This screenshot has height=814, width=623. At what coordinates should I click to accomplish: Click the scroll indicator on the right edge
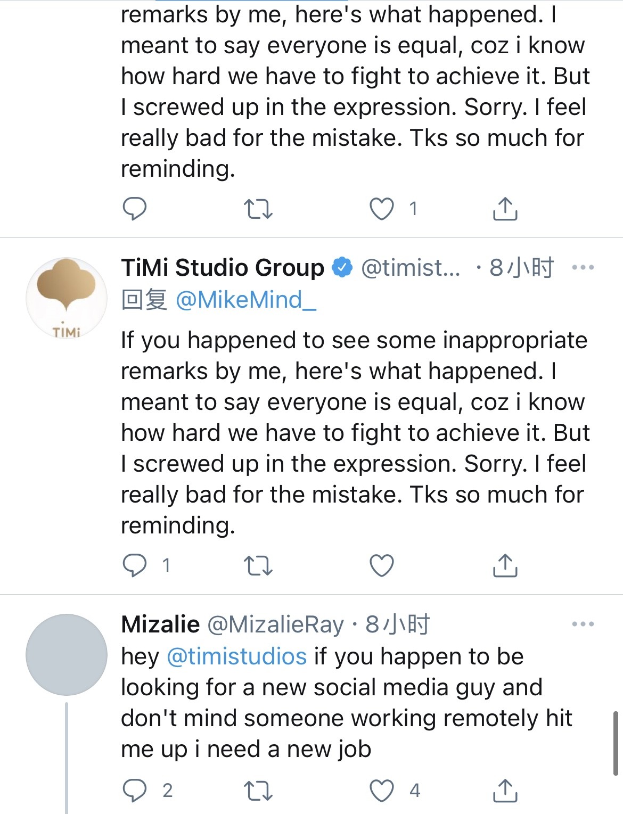click(616, 743)
